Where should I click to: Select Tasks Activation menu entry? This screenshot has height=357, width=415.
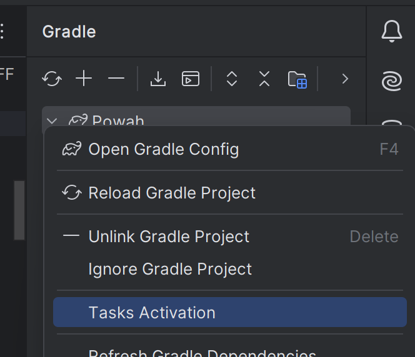(152, 313)
